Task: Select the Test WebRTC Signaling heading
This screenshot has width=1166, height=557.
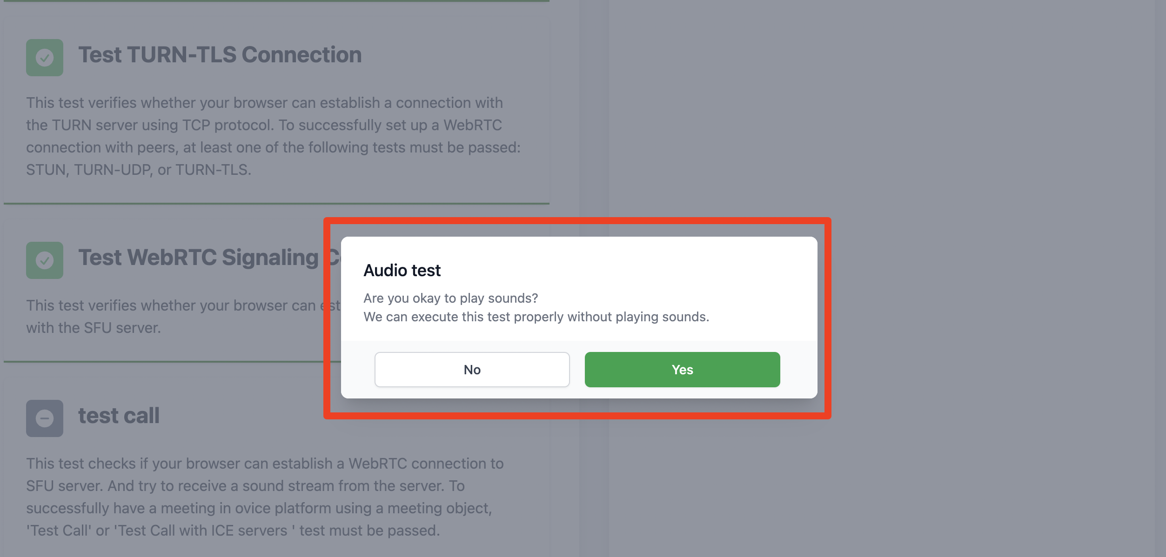Action: point(209,258)
